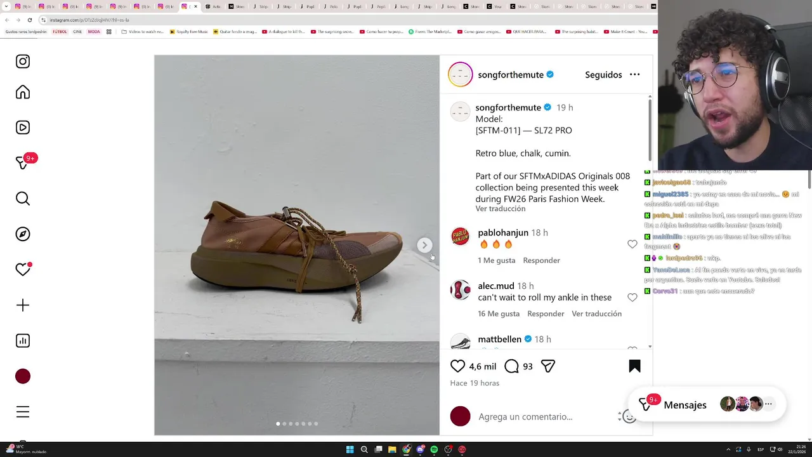Like alec.mud's comment with heart
The height and width of the screenshot is (457, 812).
632,298
